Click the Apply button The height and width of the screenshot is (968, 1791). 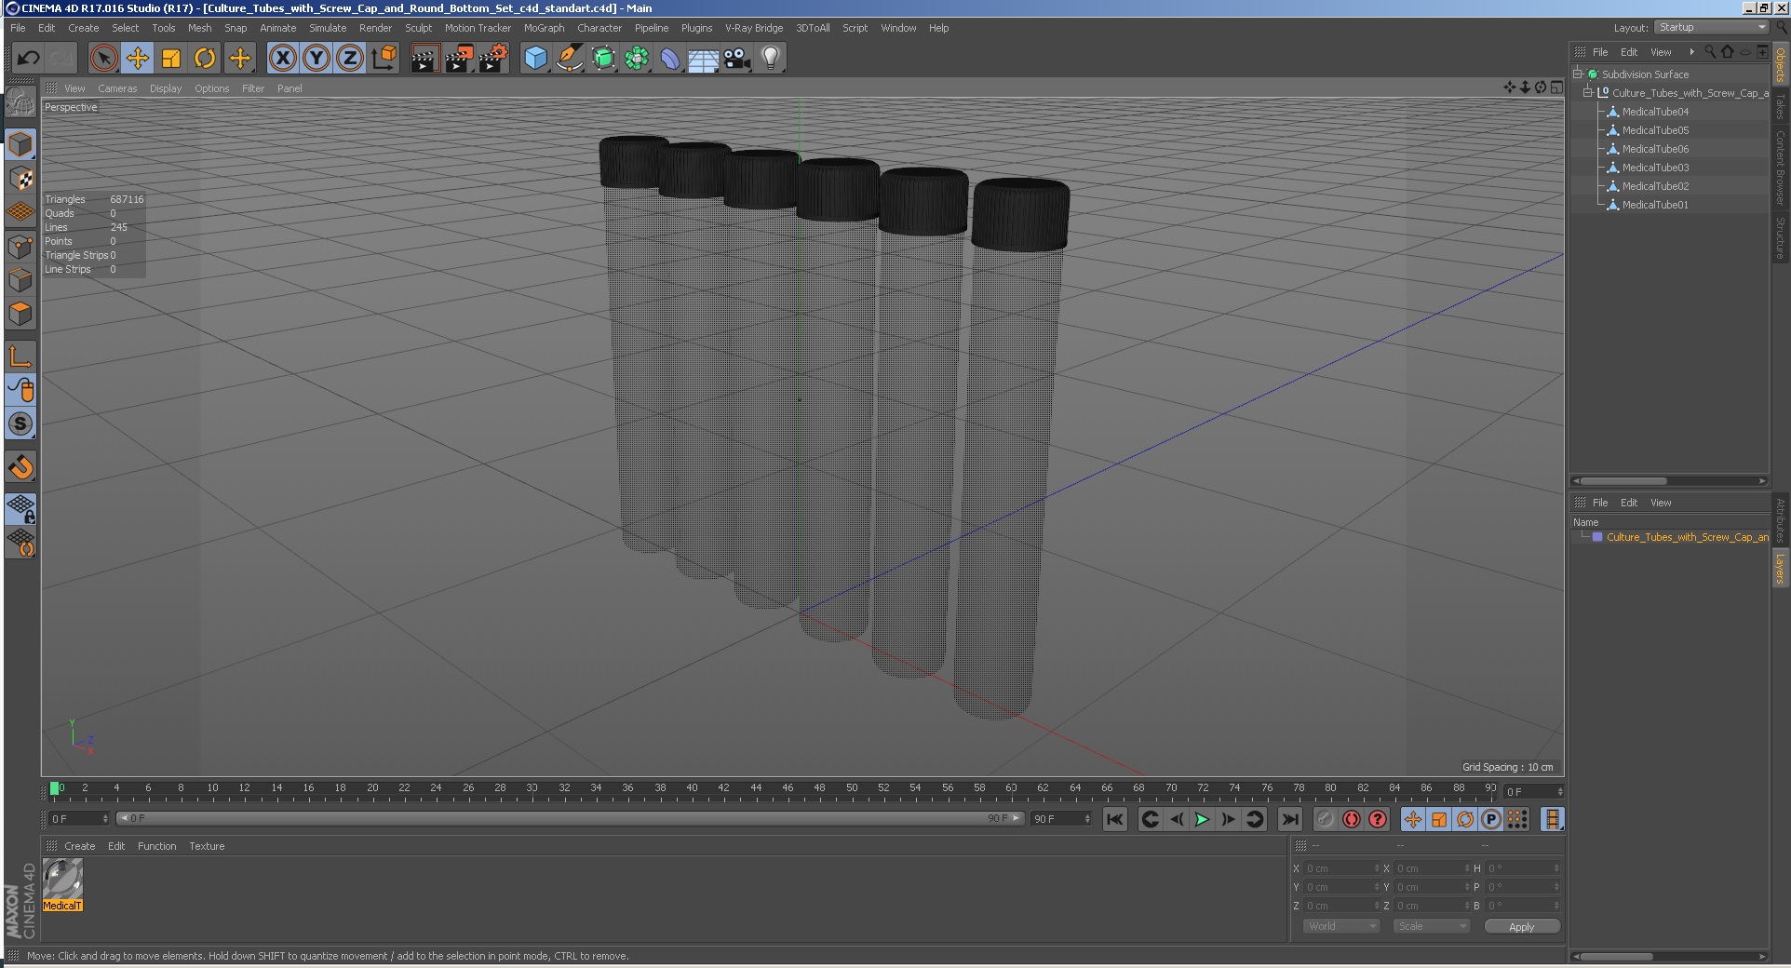tap(1521, 926)
